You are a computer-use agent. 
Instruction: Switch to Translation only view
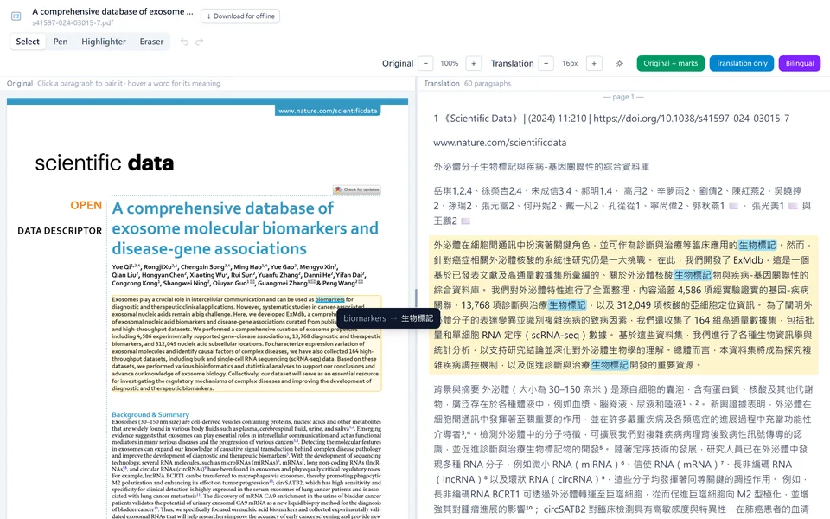pos(742,63)
